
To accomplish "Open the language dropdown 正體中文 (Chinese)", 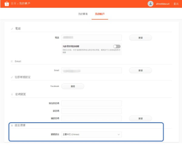I will (x=91, y=134).
